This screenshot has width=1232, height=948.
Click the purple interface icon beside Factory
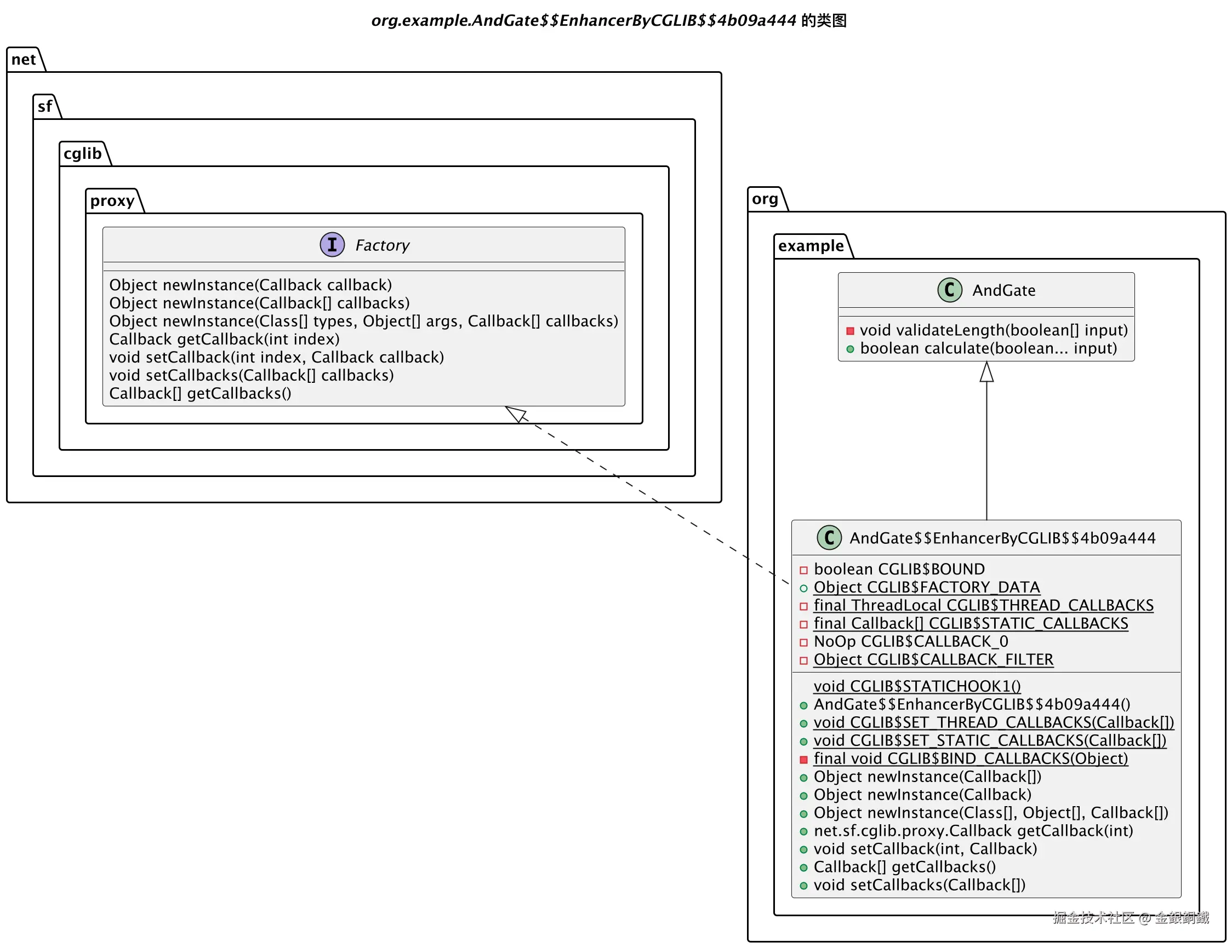tap(332, 245)
